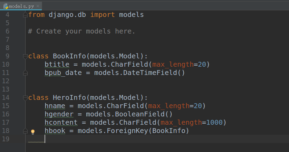This screenshot has height=152, width=289.
Task: Click the Python file icon on models.py tab
Action: click(6, 7)
